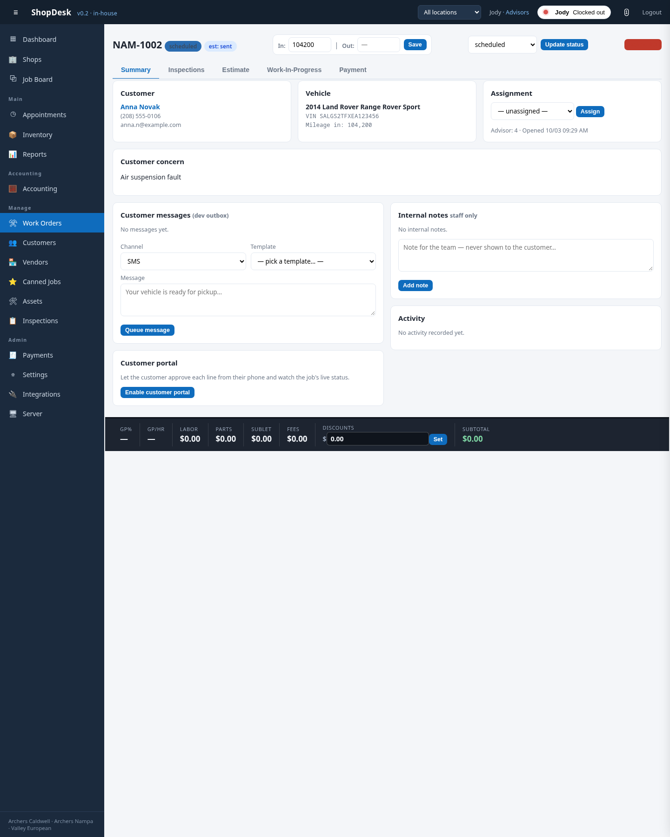The height and width of the screenshot is (837, 670).
Task: Navigate to Inventory
Action: pyautogui.click(x=52, y=135)
